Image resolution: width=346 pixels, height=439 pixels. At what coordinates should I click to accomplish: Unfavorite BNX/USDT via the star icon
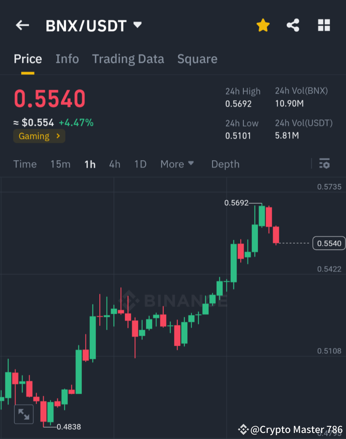[263, 25]
